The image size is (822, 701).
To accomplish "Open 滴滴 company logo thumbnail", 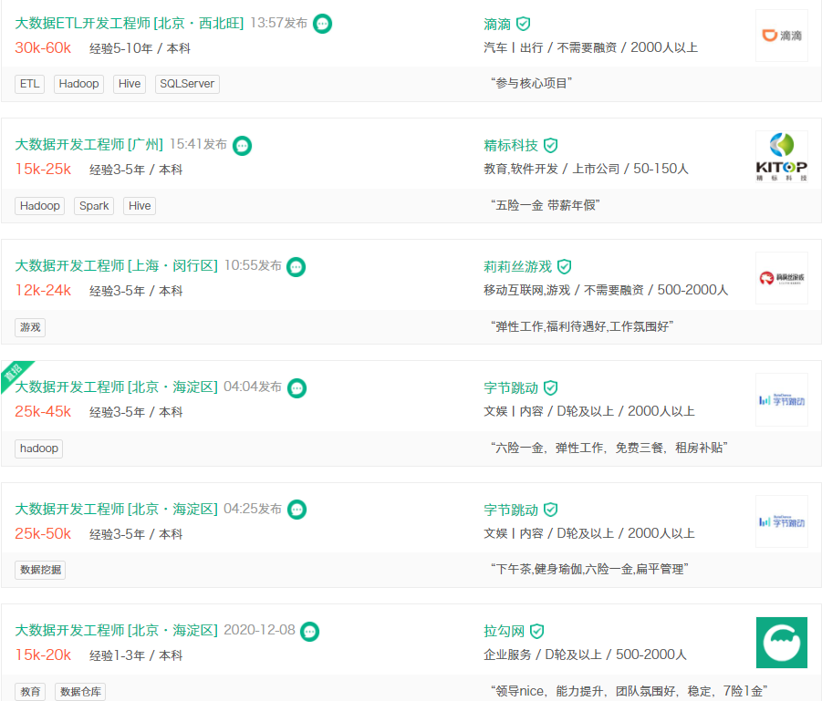I will tap(782, 36).
